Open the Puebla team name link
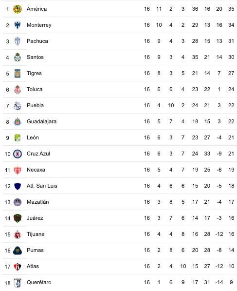The width and height of the screenshot is (237, 291). [x=35, y=105]
